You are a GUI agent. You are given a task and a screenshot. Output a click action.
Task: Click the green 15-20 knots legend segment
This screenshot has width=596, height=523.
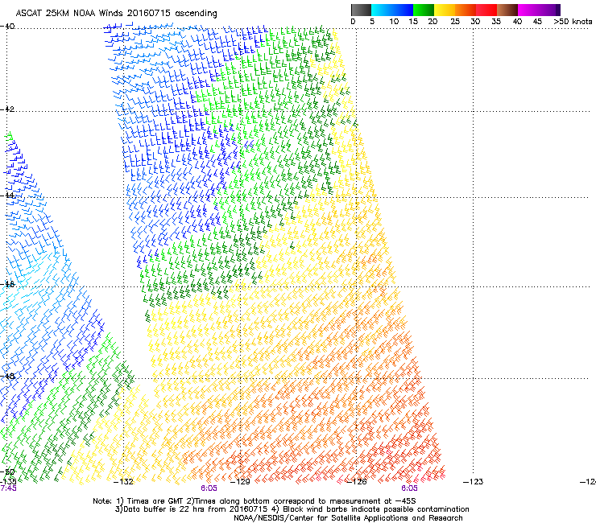(x=424, y=10)
